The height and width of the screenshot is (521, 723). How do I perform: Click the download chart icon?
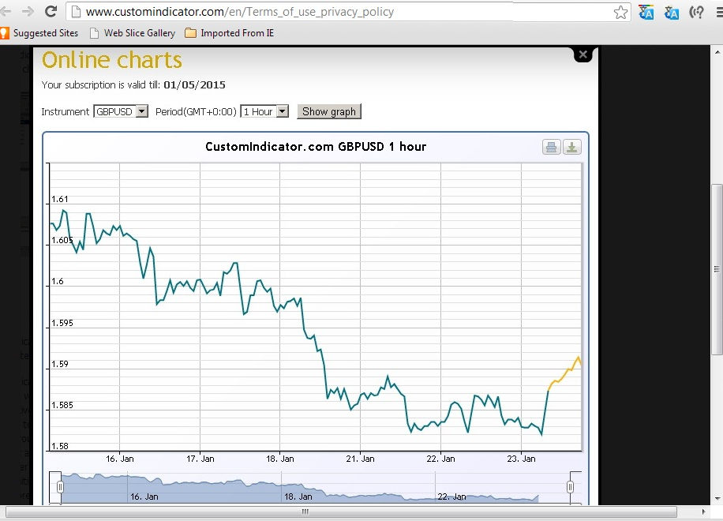pos(571,147)
